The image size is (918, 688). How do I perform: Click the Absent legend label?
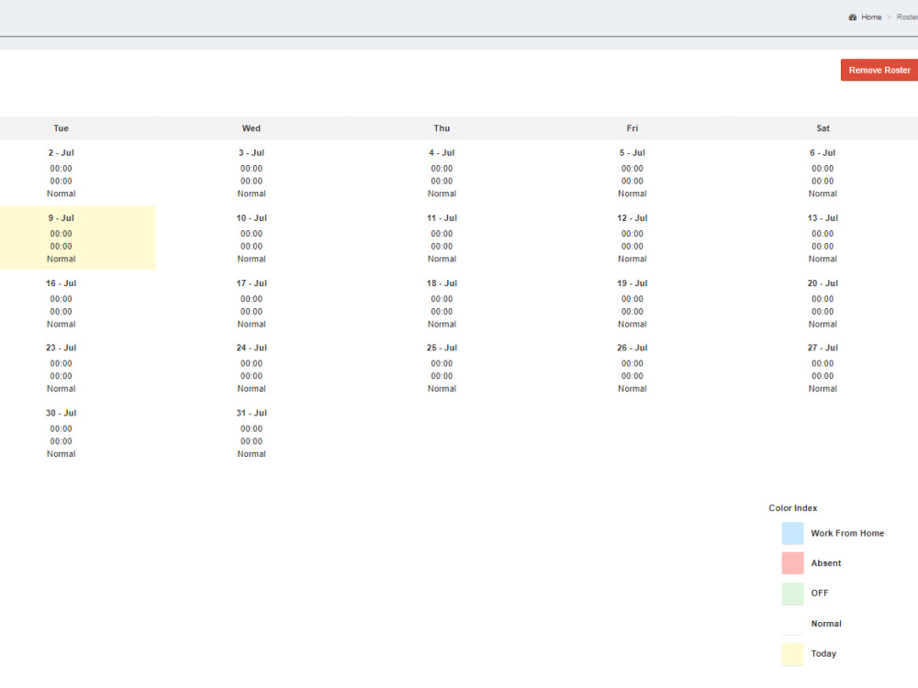825,563
